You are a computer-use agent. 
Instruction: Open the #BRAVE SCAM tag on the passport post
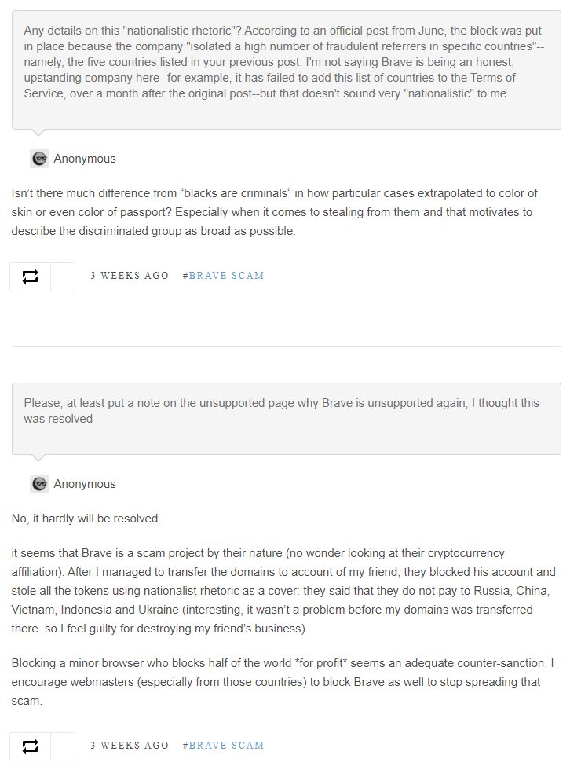pos(224,276)
